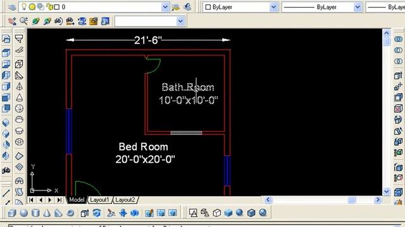Viewport: 405px width, 227px height.
Task: Open the ByLayer lineweight combo box
Action: [x=385, y=7]
